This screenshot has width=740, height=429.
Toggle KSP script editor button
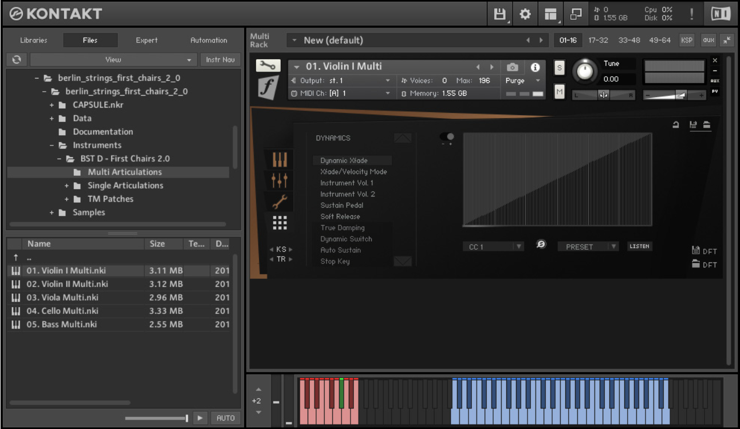click(x=686, y=40)
